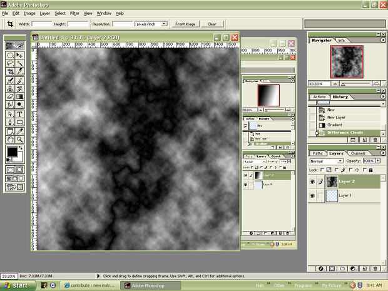Choose the Move tool
388x291 pixels.
coord(19,56)
